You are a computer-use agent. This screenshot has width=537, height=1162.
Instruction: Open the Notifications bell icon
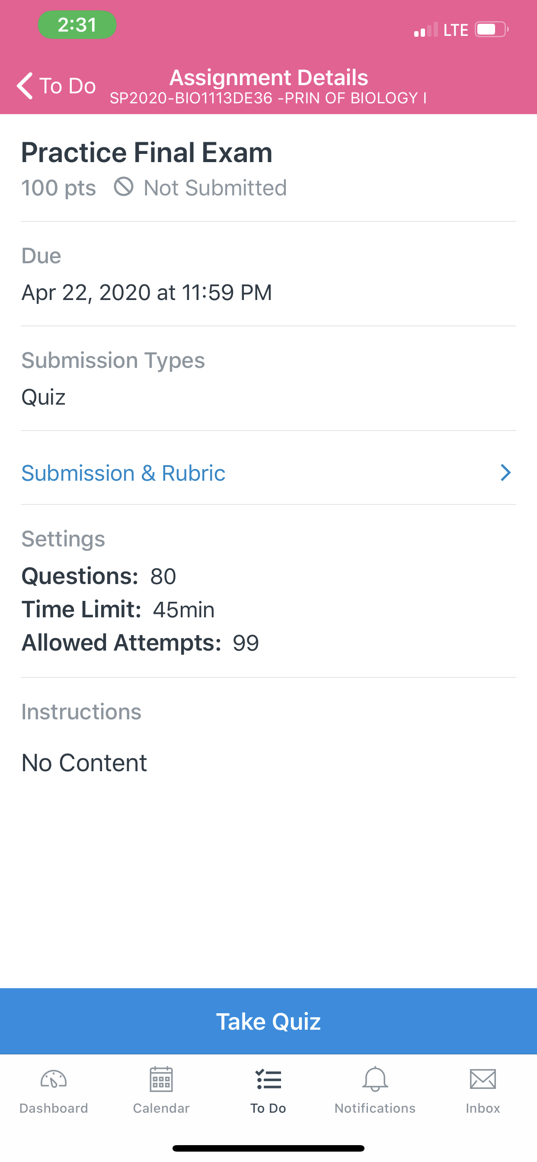(375, 1079)
